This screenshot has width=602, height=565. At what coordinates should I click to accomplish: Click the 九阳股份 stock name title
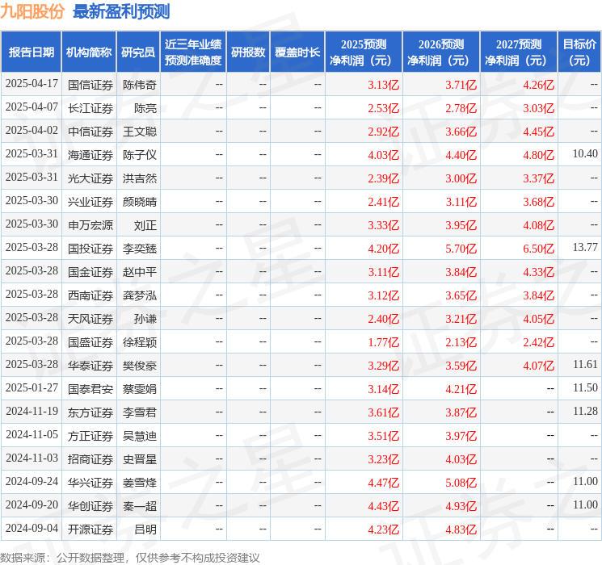(33, 12)
